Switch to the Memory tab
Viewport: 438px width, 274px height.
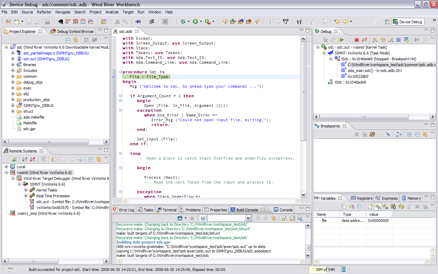(411, 198)
